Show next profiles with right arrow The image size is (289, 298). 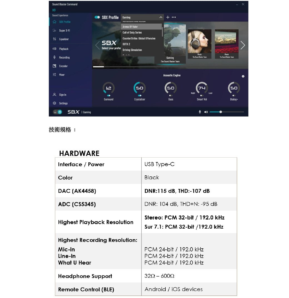[243, 45]
